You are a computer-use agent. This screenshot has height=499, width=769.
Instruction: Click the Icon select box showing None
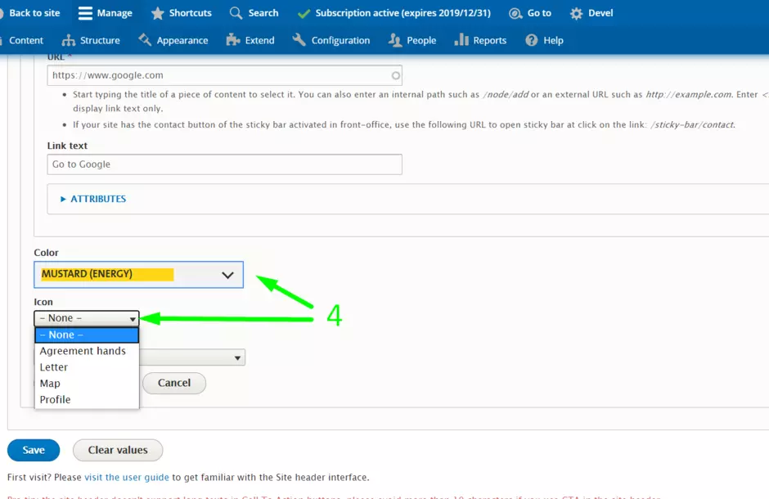coord(86,318)
